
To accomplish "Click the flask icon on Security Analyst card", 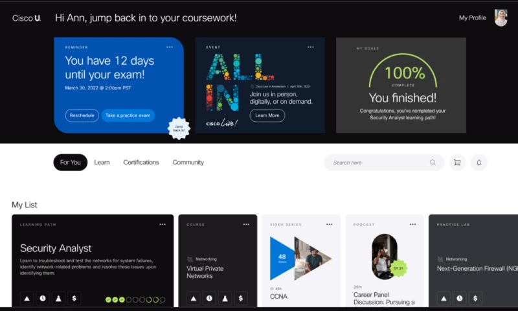I will click(58, 298).
